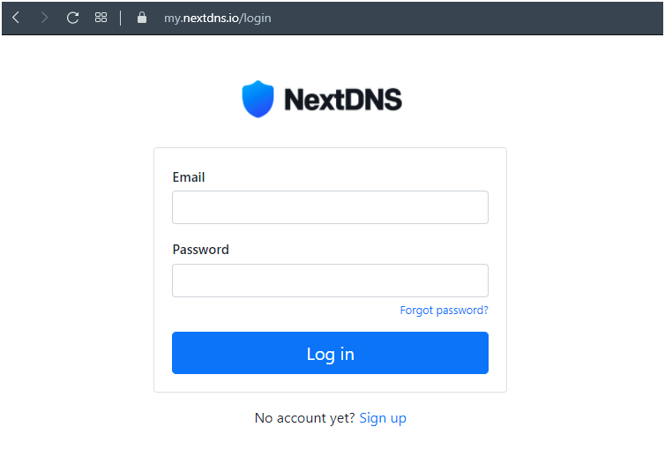Open the Forgot password link
The height and width of the screenshot is (457, 665).
tap(444, 311)
